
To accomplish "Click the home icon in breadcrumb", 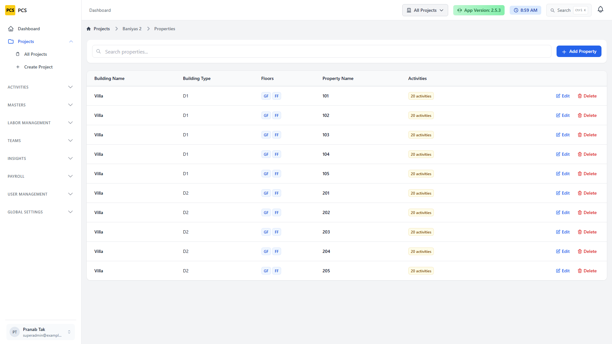I will [x=89, y=29].
